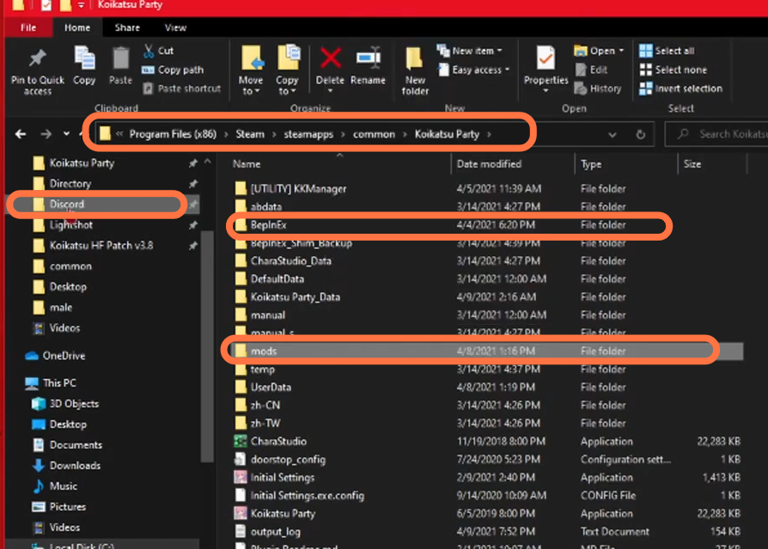Select the CharaStudio application icon
768x549 pixels.
pos(240,442)
